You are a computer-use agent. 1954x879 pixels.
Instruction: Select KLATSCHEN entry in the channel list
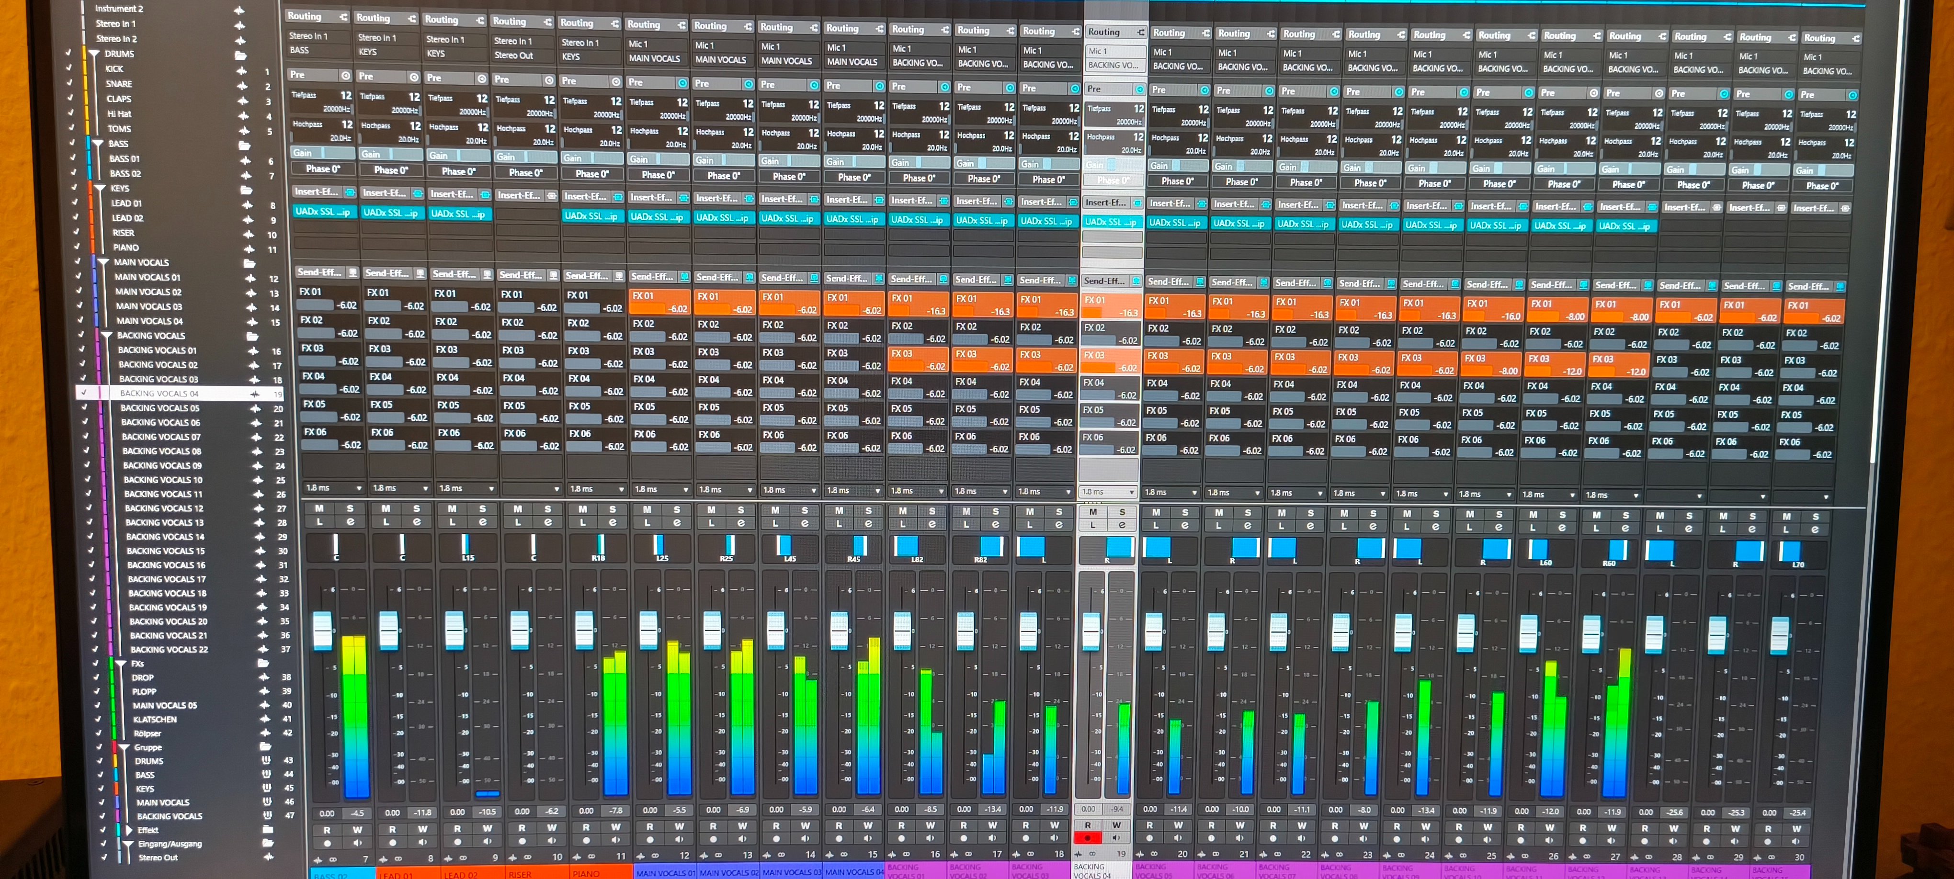(x=155, y=719)
